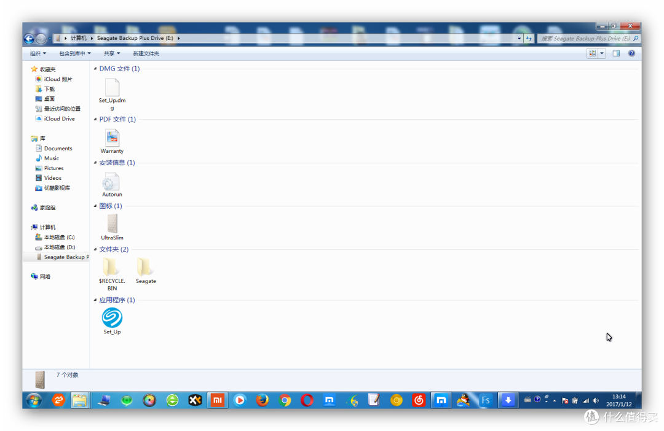Select the Autorun setup information file
The image size is (664, 431).
113,185
